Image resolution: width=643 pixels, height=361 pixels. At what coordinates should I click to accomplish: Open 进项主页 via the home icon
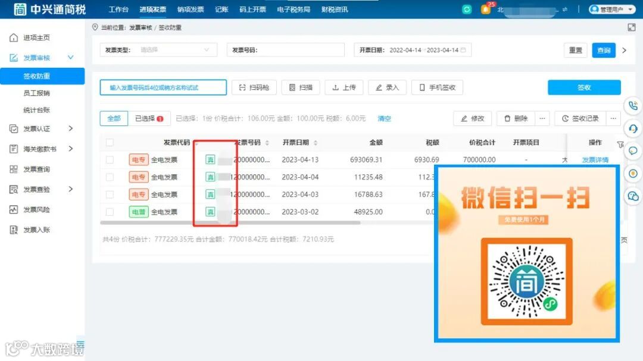click(14, 37)
